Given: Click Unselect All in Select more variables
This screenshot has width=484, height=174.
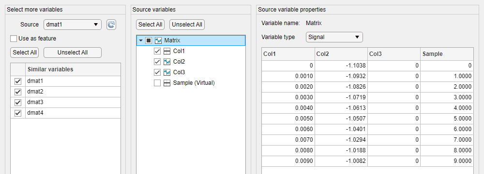Looking at the screenshot, I should 73,53.
